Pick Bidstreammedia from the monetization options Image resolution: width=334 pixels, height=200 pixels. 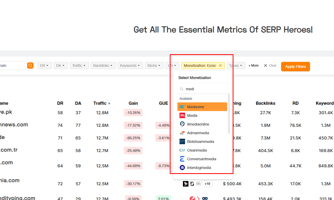tap(202, 142)
